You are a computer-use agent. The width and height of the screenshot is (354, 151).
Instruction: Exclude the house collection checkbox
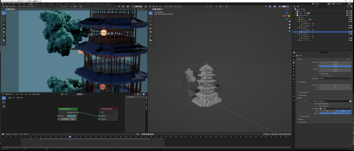347,13
